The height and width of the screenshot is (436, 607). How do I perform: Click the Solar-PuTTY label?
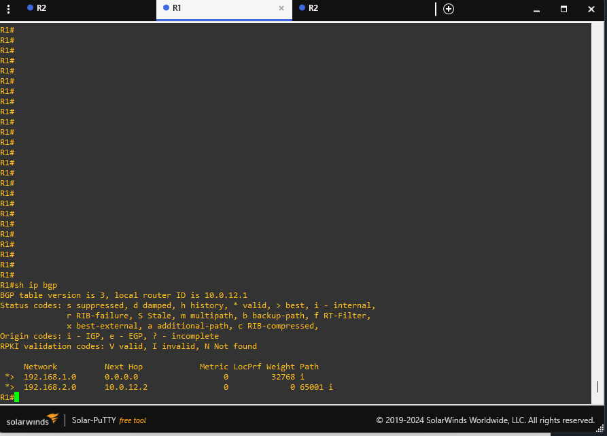click(94, 420)
